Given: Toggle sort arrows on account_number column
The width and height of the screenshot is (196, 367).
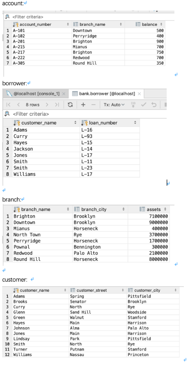Looking at the screenshot, I should (68, 24).
